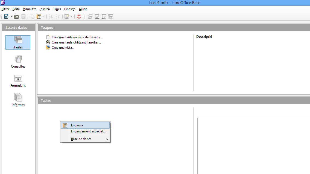The width and height of the screenshot is (310, 174).
Task: Click the Form (OK) toolbar icon
Action: pos(66,16)
